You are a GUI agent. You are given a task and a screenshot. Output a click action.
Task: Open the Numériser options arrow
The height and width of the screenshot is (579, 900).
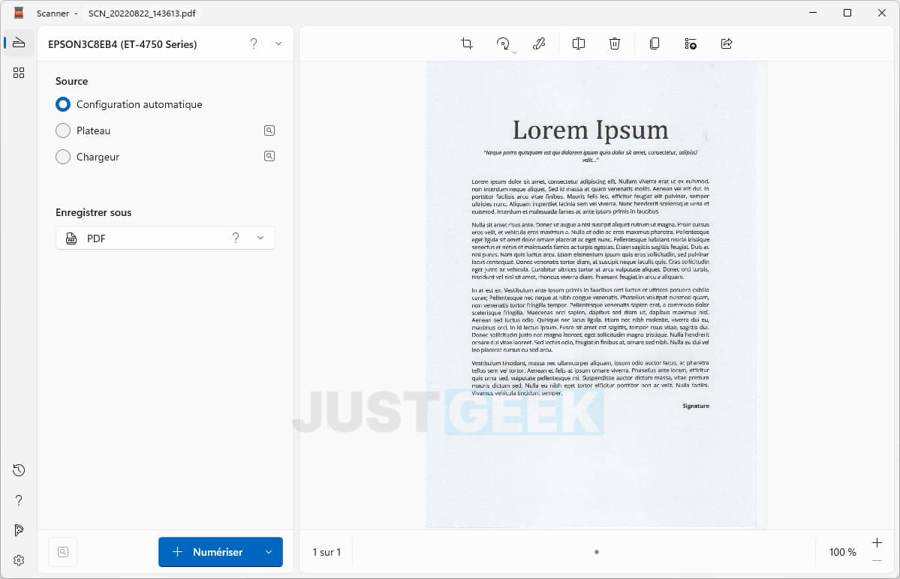coord(269,552)
